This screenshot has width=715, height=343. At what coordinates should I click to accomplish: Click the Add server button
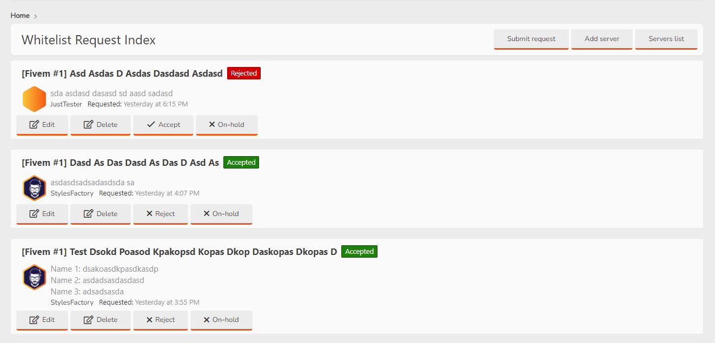602,39
